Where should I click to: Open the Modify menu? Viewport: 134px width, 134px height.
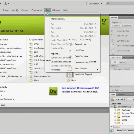[15, 10]
